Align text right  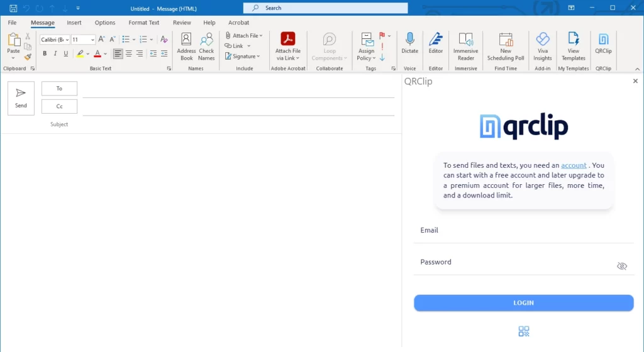tap(140, 53)
